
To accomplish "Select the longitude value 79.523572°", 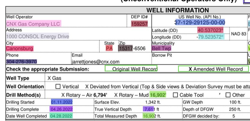I will [x=211, y=37].
